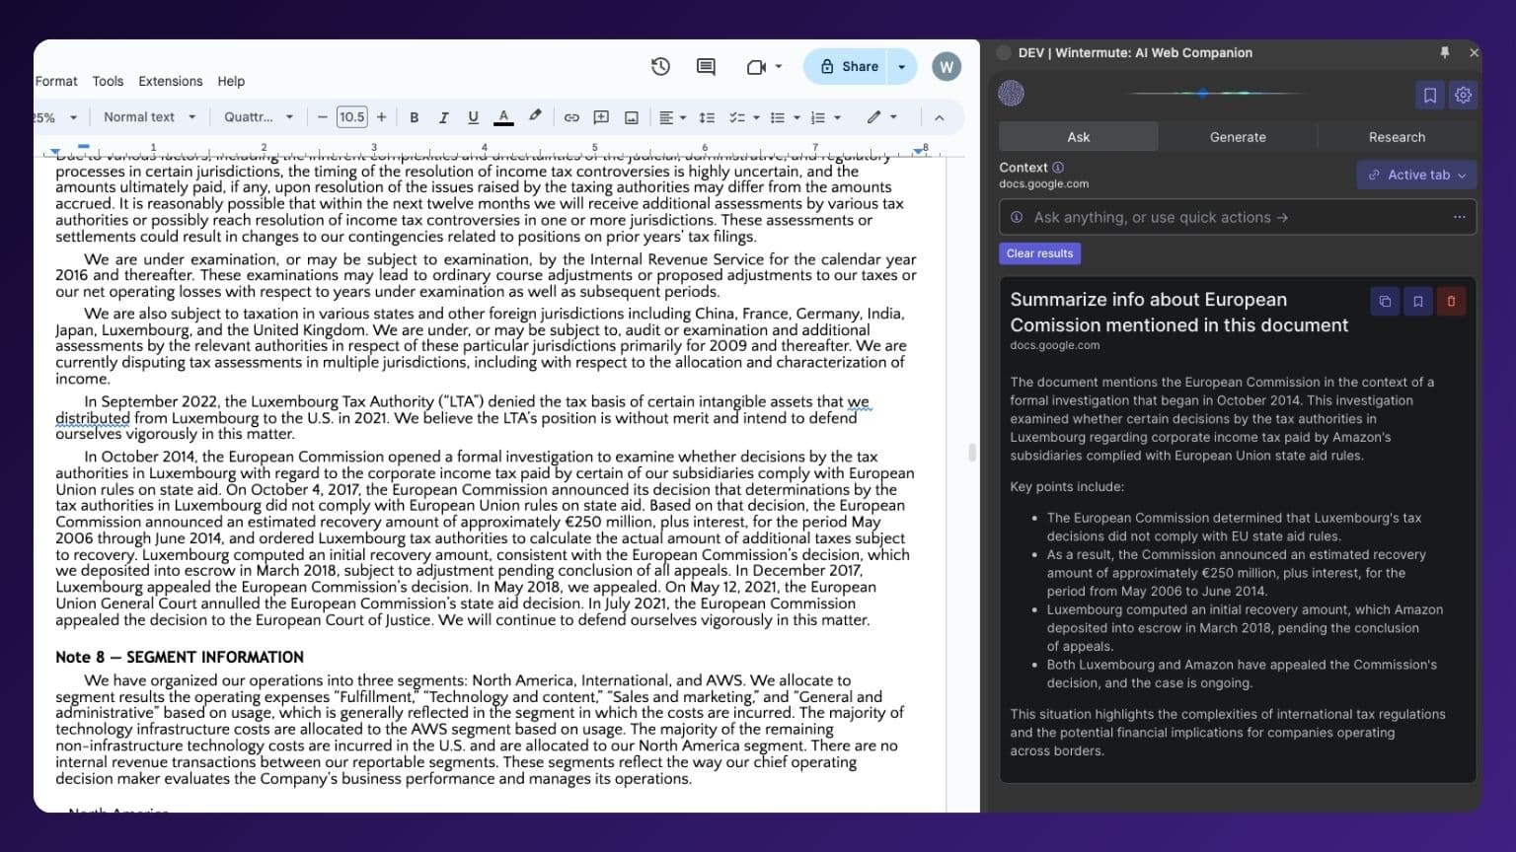Open the font family dropdown Quattr...
This screenshot has width=1516, height=852.
259,117
